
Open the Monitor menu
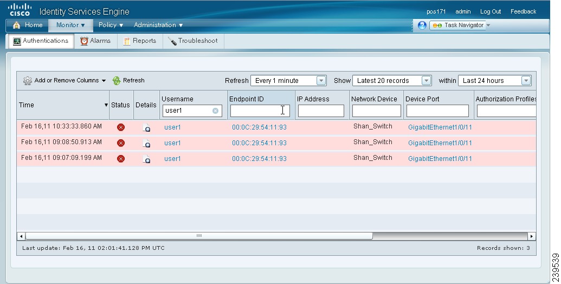70,25
